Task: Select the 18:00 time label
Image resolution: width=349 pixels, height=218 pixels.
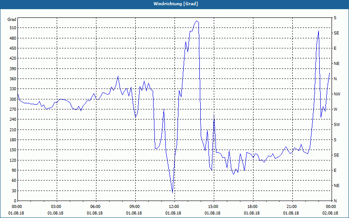Action: tap(253, 207)
